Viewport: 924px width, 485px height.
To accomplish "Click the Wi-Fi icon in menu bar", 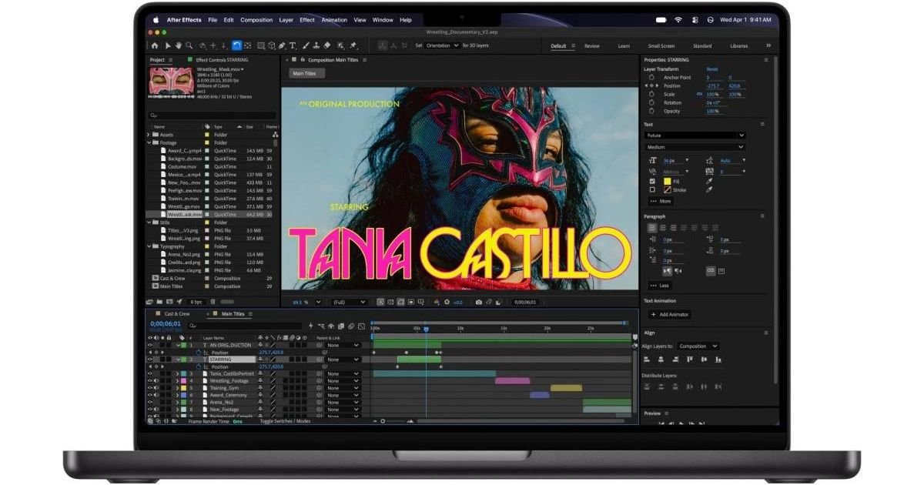I will click(678, 20).
